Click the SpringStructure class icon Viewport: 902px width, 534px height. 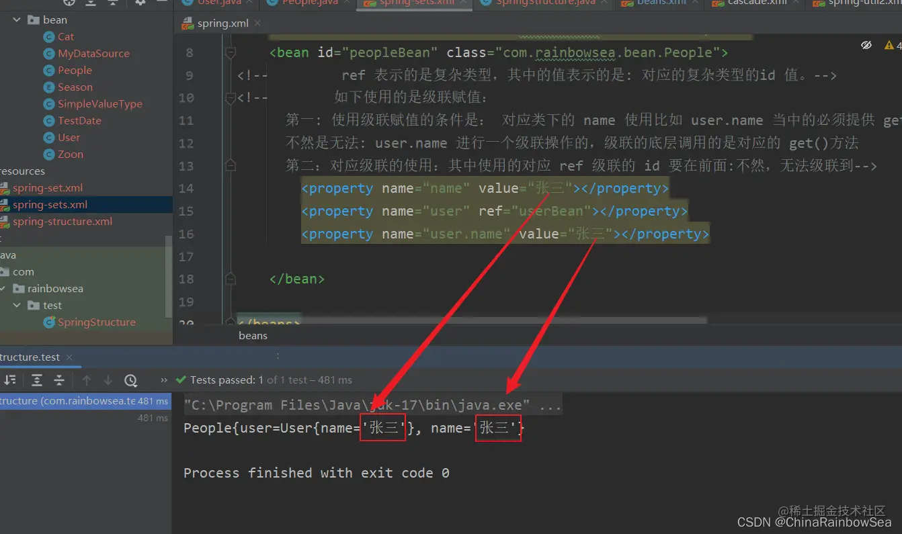48,322
